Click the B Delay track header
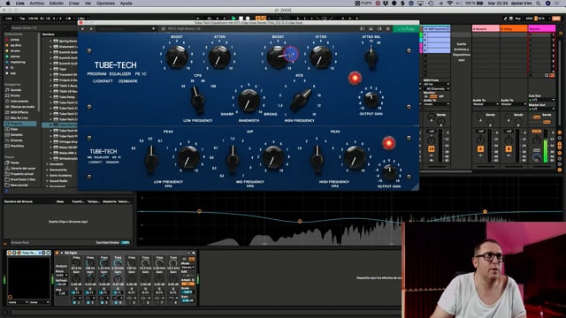Screen dimensions: 566x318 point(514,28)
